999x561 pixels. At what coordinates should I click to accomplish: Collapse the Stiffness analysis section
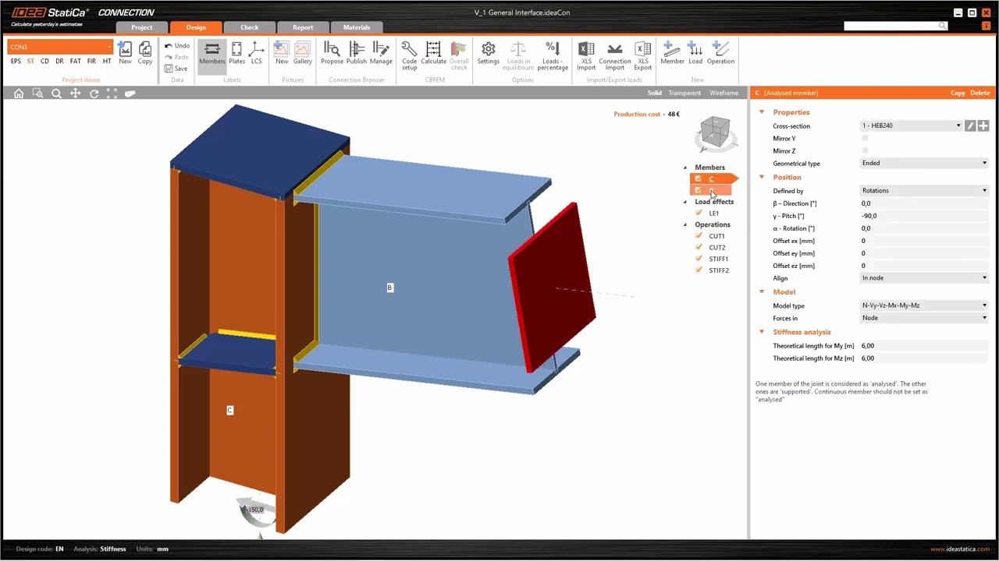click(762, 332)
